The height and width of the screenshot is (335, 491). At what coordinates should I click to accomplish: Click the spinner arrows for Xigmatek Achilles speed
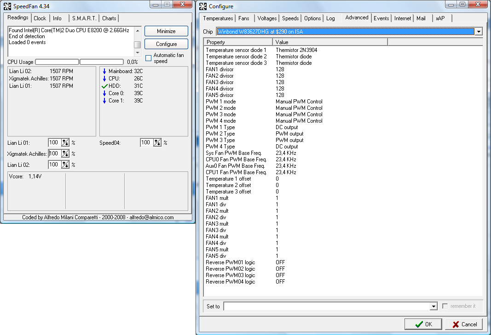point(65,153)
